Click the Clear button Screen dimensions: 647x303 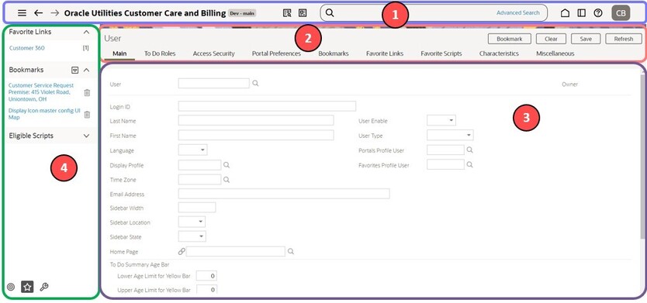pos(551,39)
